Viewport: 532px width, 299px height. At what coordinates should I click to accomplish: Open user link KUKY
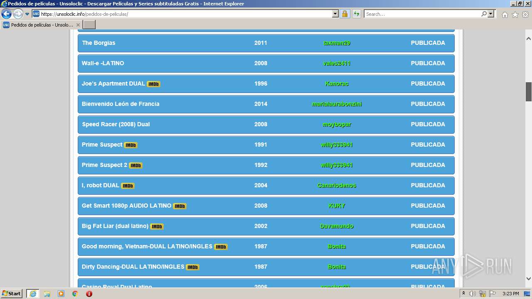click(337, 206)
